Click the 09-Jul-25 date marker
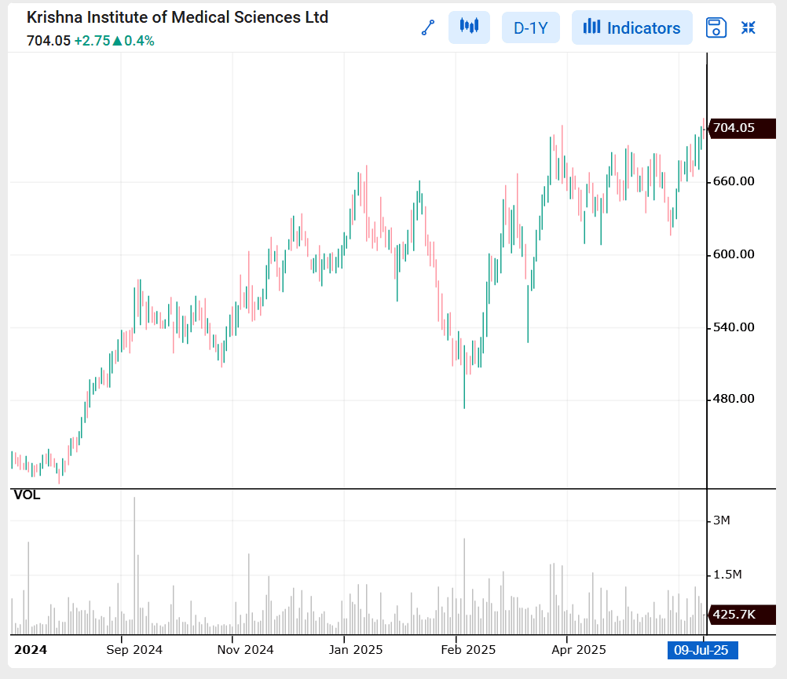 point(702,651)
